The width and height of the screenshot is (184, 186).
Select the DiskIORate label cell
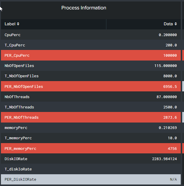(x=16, y=159)
